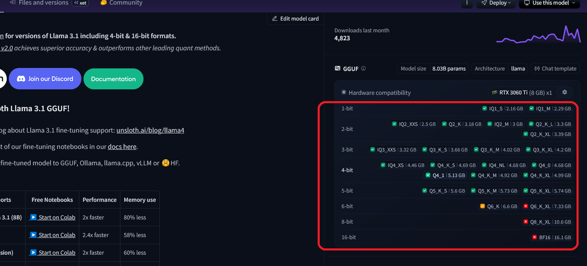Click the 16-bit row label
The image size is (587, 266).
[x=348, y=237]
